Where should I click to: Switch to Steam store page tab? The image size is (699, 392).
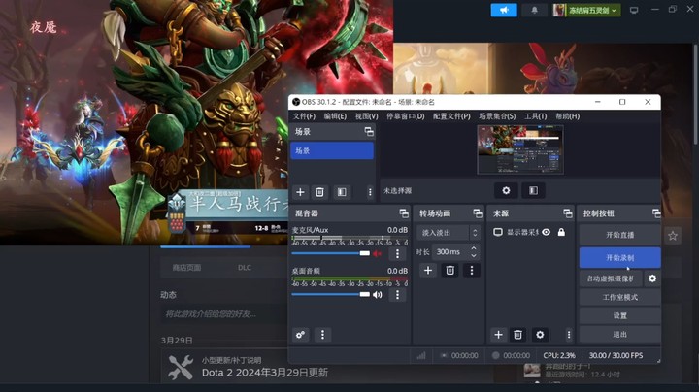click(186, 267)
